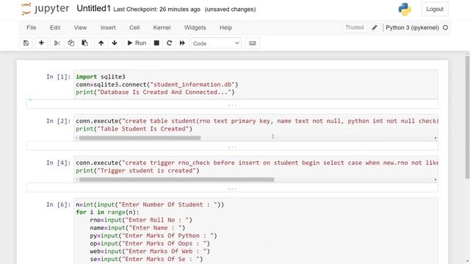Screen dimensions: 470x264
Task: Expand collapsed output of cell In [2]
Action: [x=232, y=147]
